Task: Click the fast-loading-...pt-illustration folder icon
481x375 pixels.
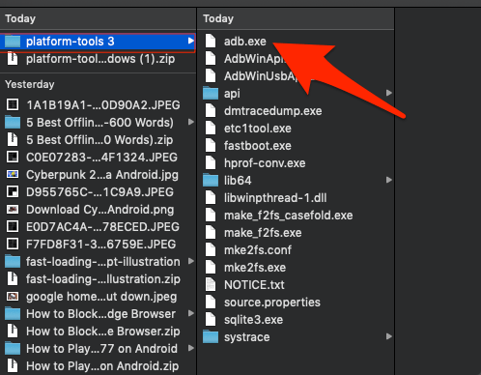Action: (x=13, y=262)
